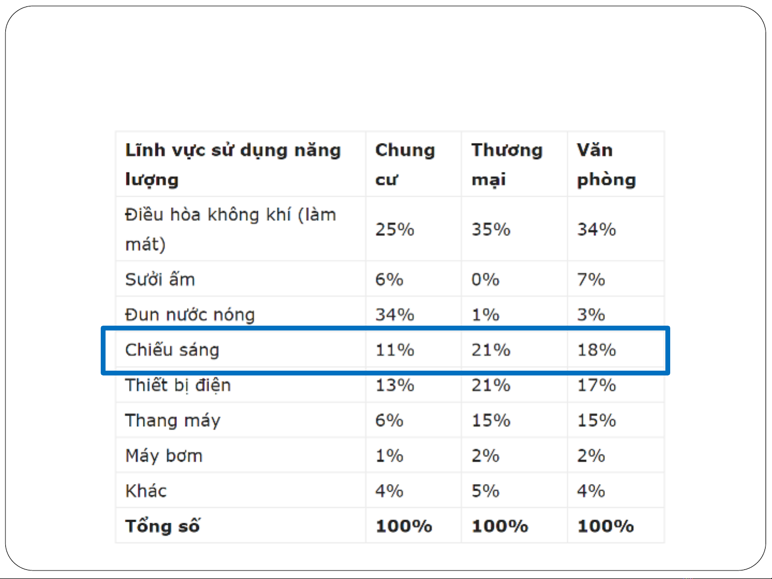
Task: Select the 'Thang máy' row label
Action: pos(173,420)
